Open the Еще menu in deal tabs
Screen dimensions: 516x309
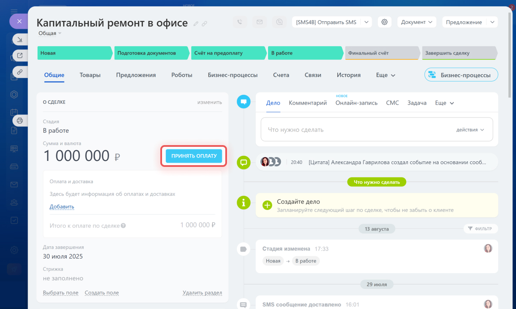click(x=385, y=75)
